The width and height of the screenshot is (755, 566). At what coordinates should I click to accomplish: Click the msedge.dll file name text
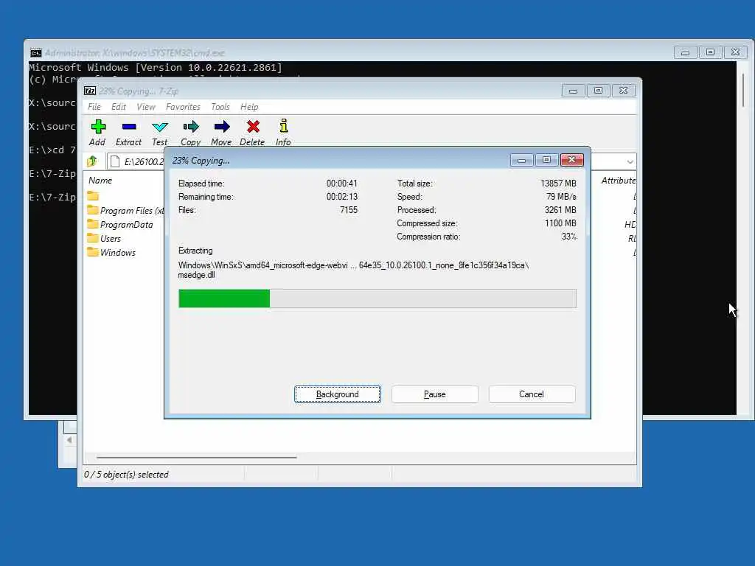tap(196, 276)
